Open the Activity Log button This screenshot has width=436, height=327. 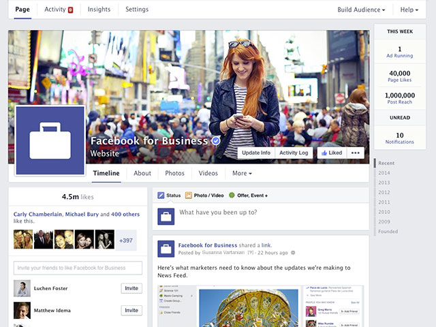(x=294, y=153)
